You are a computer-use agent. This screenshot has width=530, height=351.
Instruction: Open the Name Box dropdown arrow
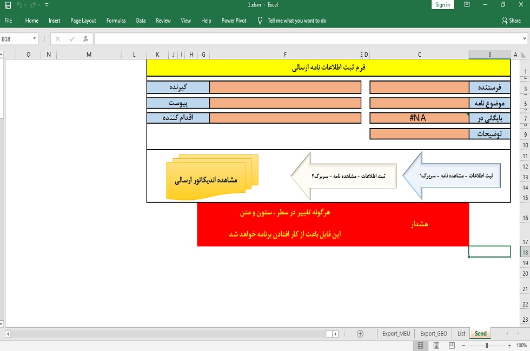click(x=35, y=38)
